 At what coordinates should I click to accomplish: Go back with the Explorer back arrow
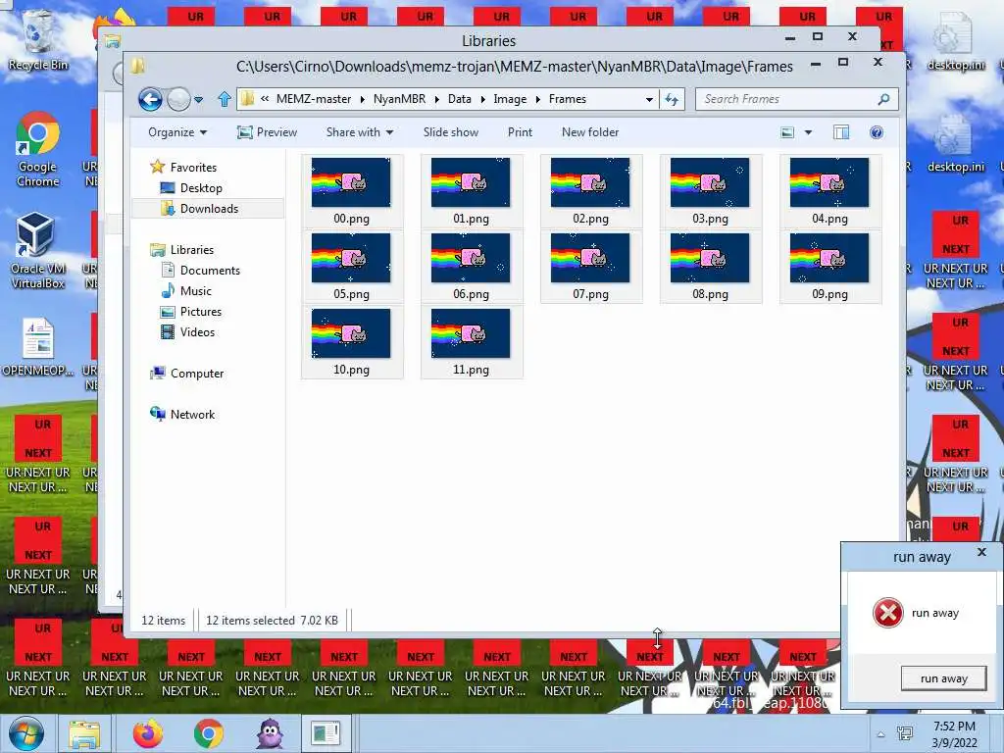(x=150, y=99)
